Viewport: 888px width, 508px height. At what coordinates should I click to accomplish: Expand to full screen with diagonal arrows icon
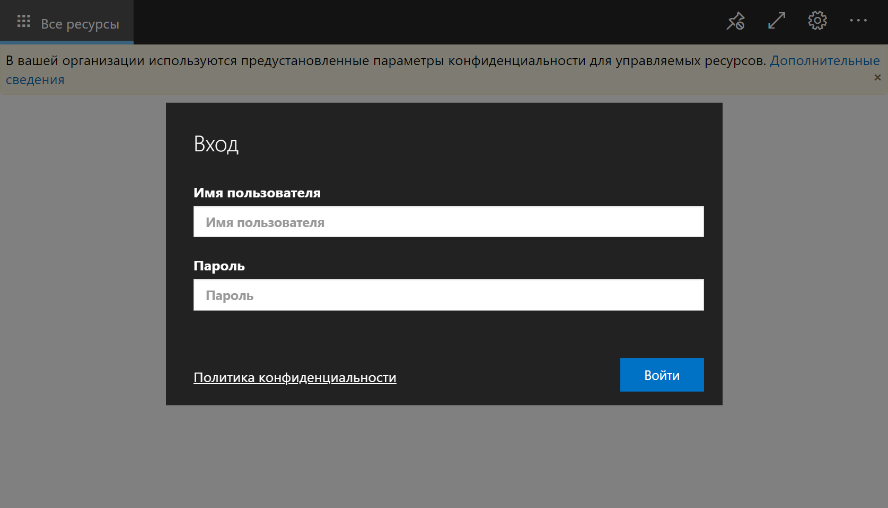point(776,21)
